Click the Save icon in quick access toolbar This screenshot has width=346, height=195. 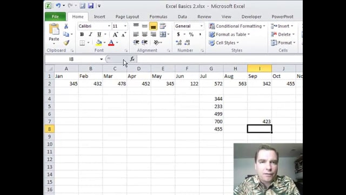point(91,6)
